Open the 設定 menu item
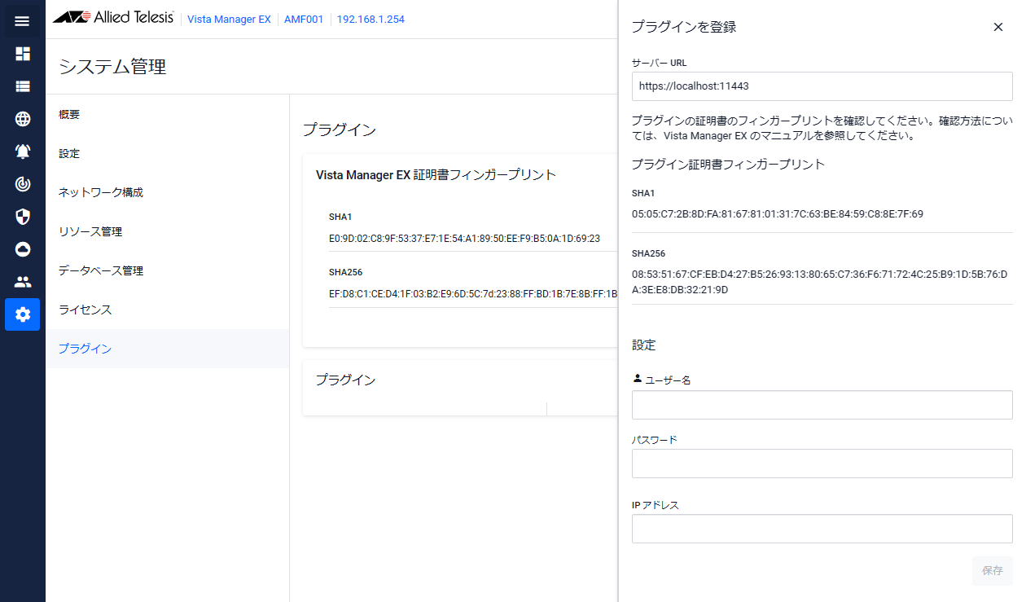This screenshot has height=602, width=1026. pyautogui.click(x=69, y=154)
